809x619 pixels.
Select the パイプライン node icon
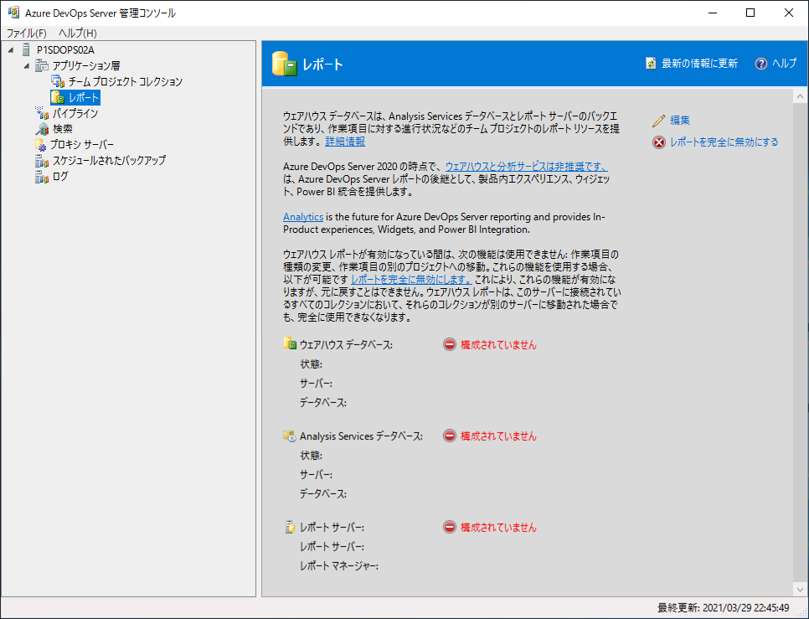tap(42, 113)
